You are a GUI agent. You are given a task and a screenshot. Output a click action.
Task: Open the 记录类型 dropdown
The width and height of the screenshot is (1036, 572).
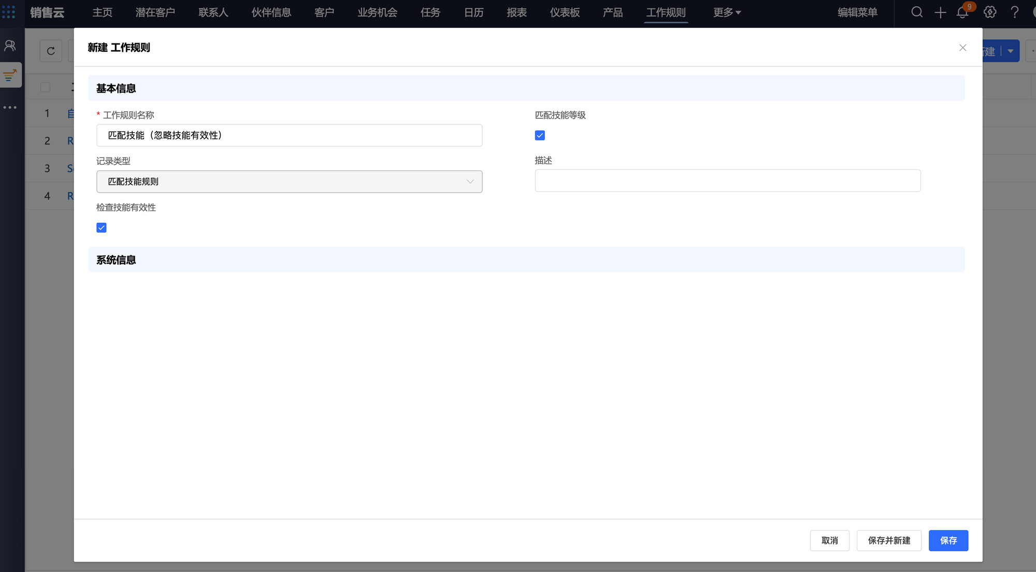coord(289,182)
